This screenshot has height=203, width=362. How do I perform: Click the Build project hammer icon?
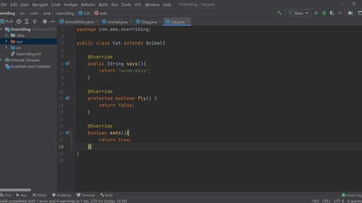point(279,13)
